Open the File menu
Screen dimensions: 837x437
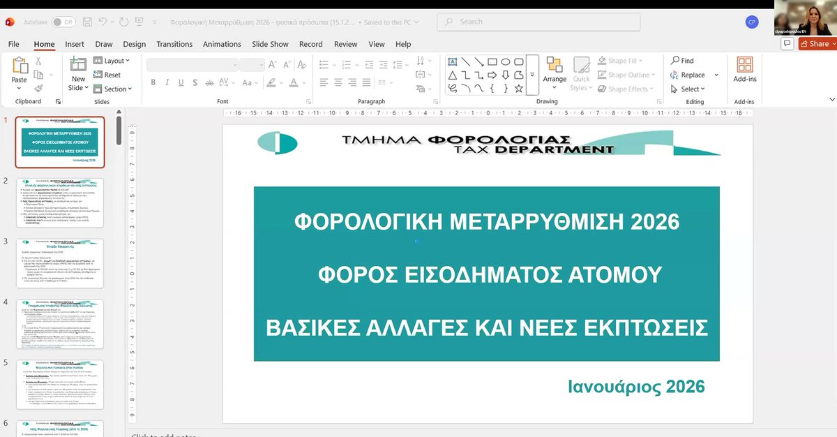14,44
